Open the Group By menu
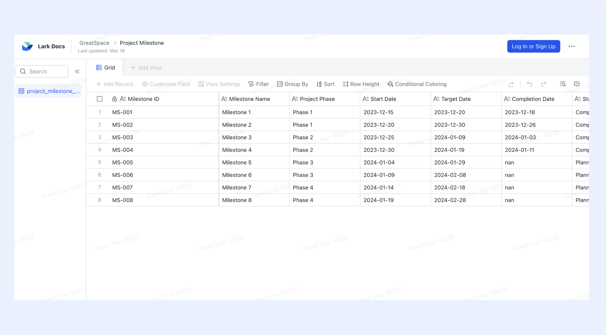This screenshot has height=335, width=606. 293,84
